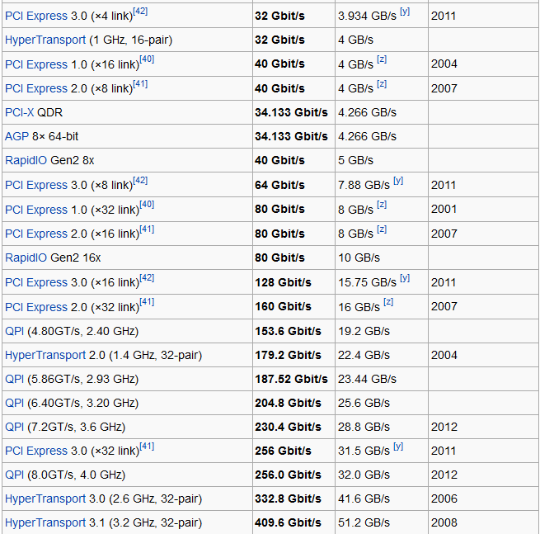Select the 230.4 Gbit/s value
This screenshot has height=534, width=540.
[288, 428]
